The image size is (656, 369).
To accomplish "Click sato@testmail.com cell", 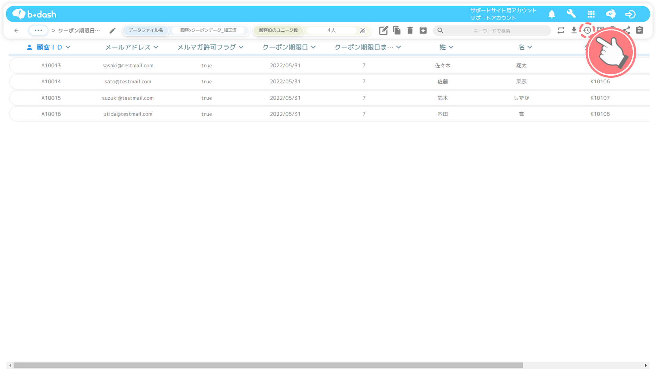I will click(128, 82).
